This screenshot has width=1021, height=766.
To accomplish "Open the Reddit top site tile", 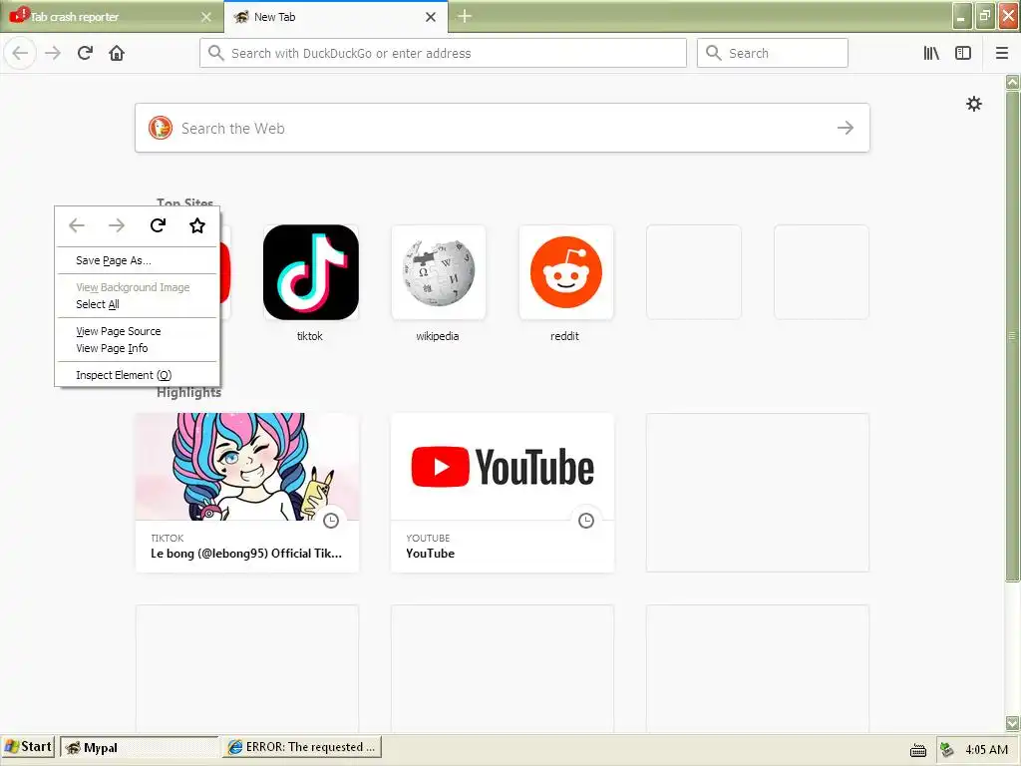I will tap(566, 272).
